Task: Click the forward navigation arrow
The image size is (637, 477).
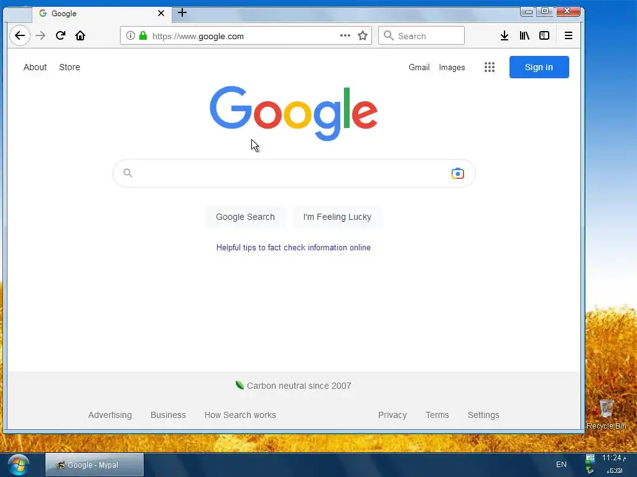Action: tap(40, 35)
